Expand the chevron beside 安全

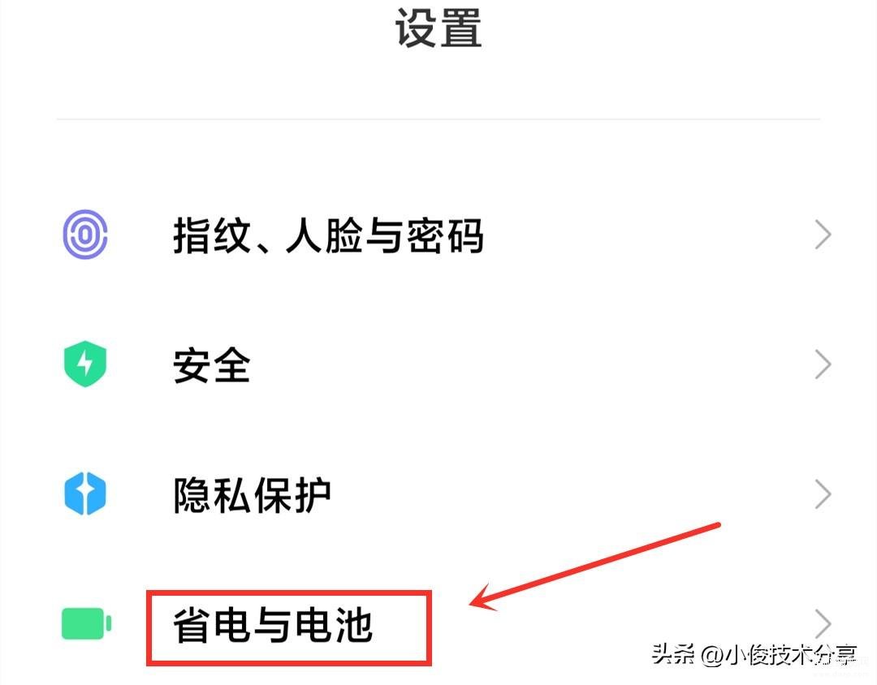pyautogui.click(x=823, y=364)
